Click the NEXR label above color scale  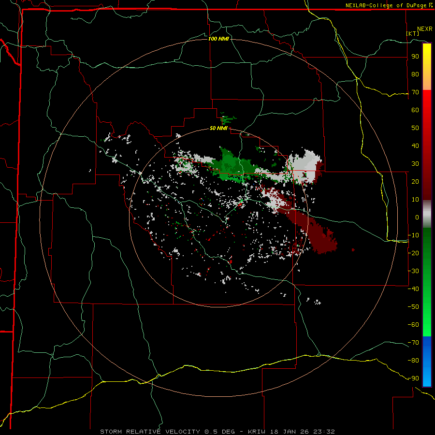(425, 29)
